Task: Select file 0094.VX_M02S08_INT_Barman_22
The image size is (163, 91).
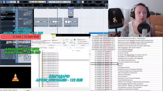Action: tap(50, 53)
